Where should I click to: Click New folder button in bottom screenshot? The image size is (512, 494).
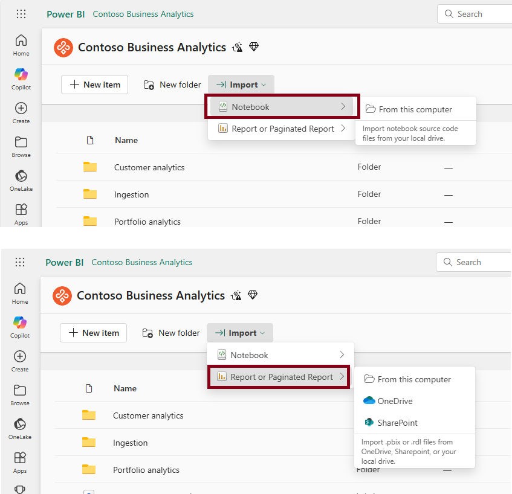click(171, 333)
